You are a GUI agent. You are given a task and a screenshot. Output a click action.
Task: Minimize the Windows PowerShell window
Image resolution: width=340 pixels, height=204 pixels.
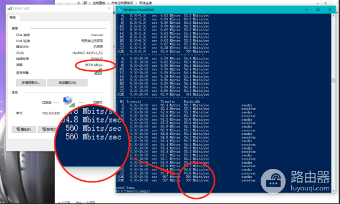click(x=307, y=10)
